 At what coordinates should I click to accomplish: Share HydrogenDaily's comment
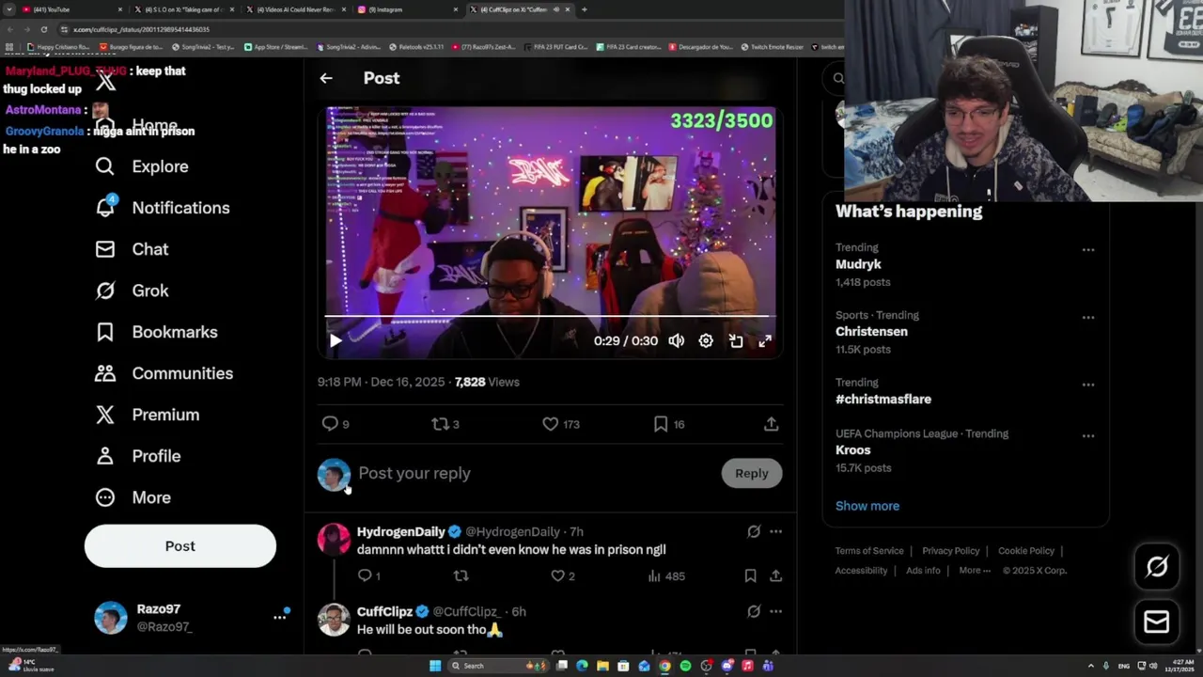click(x=775, y=575)
